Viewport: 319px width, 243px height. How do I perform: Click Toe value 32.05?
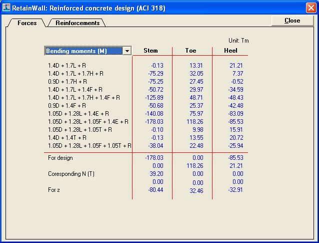[196, 73]
